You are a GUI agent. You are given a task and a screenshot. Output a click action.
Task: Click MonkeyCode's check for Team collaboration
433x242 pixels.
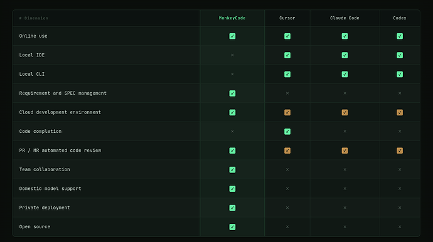tap(232, 169)
